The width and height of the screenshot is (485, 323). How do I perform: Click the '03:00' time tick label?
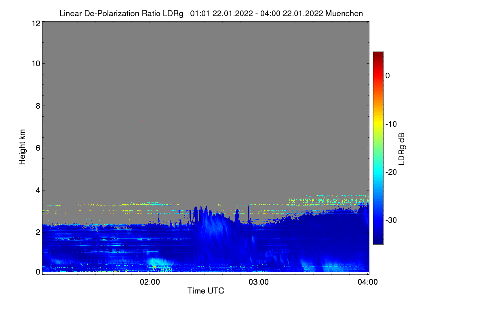point(259,282)
